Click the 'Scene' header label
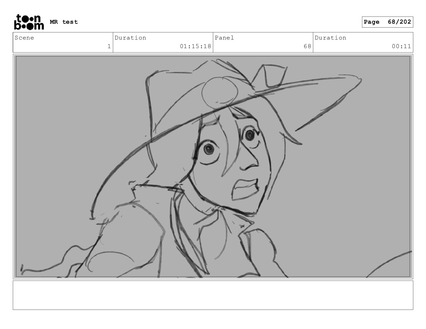426x329 pixels. (x=24, y=38)
